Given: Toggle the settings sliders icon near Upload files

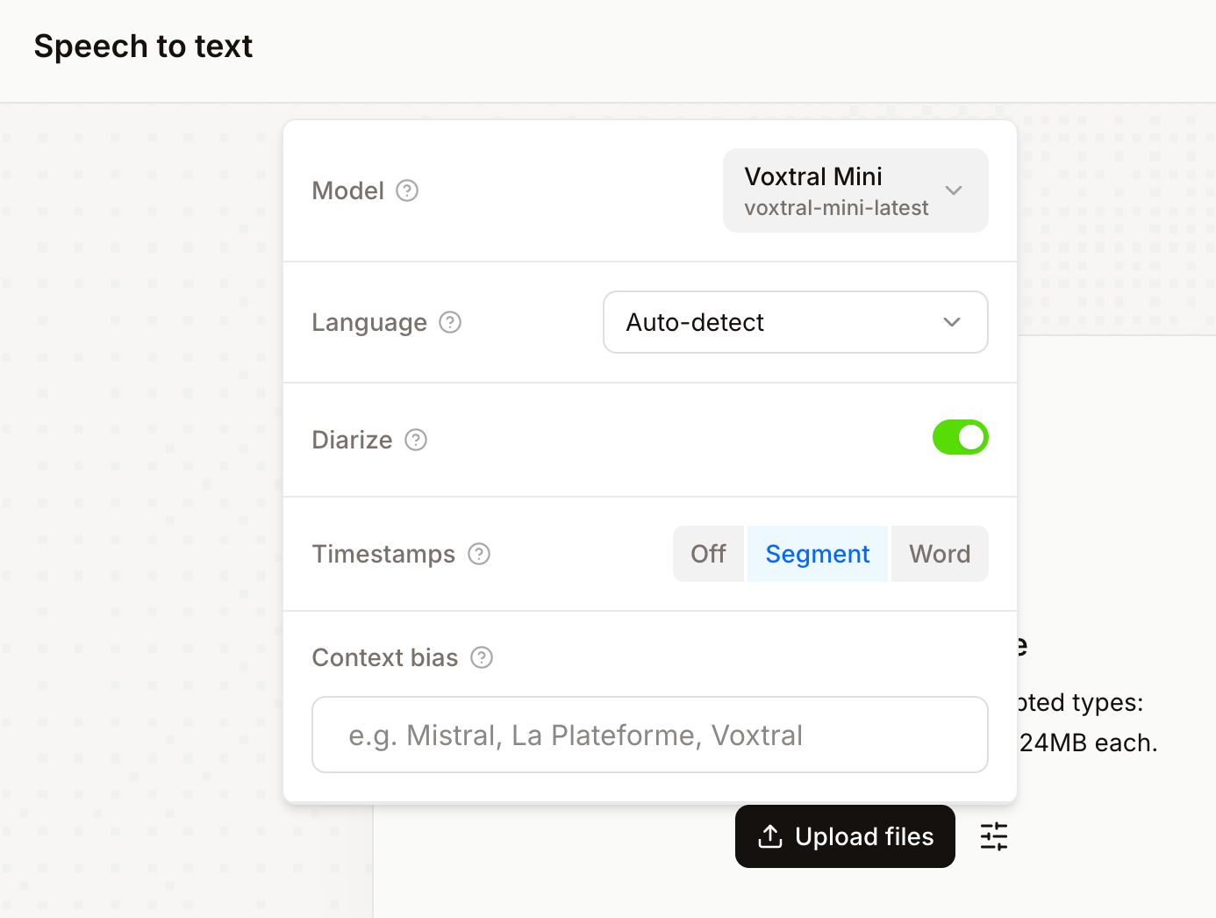Looking at the screenshot, I should 993,836.
